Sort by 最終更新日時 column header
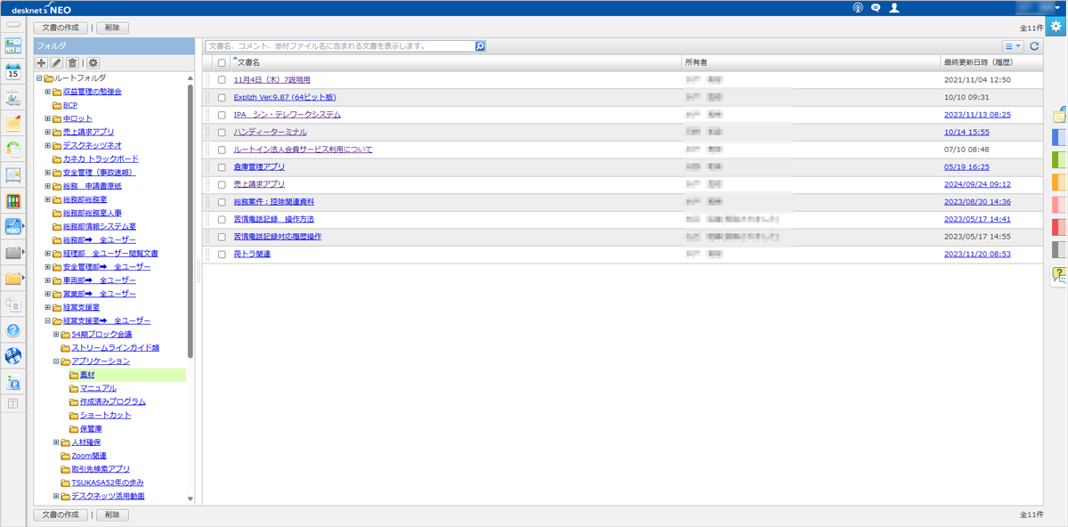 pos(977,62)
